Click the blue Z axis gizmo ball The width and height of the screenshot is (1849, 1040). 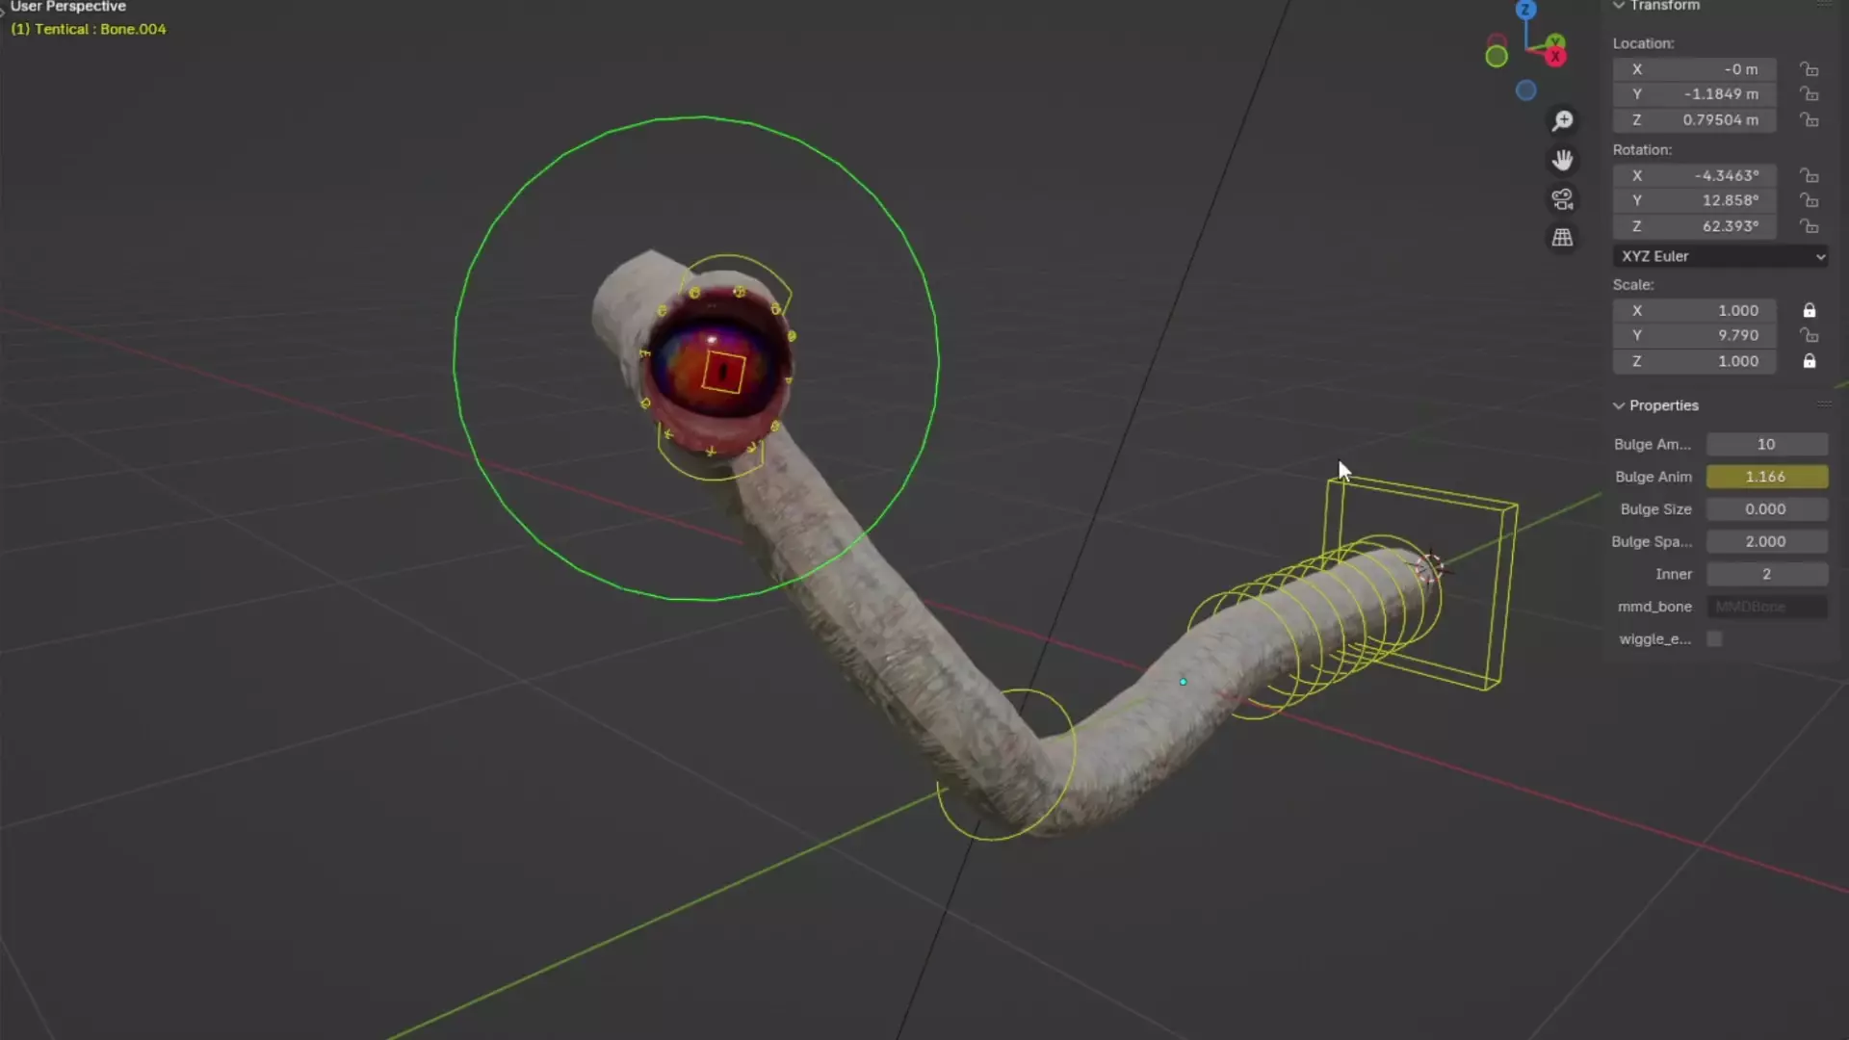(x=1525, y=11)
